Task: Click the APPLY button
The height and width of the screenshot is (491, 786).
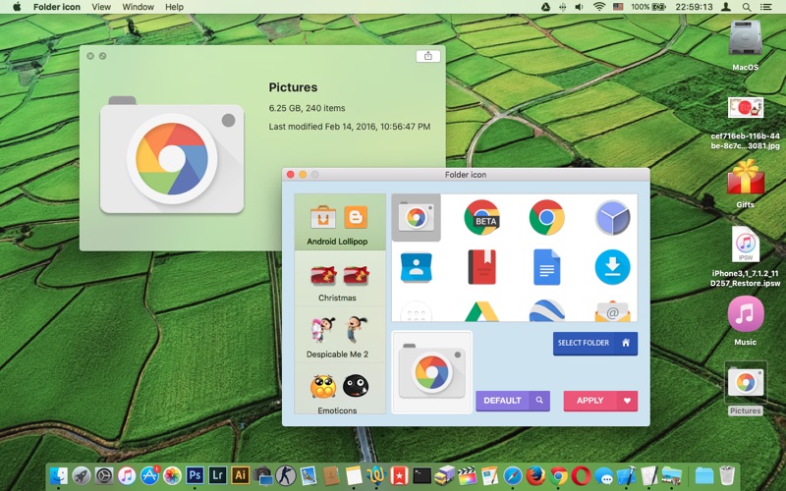Action: point(600,401)
